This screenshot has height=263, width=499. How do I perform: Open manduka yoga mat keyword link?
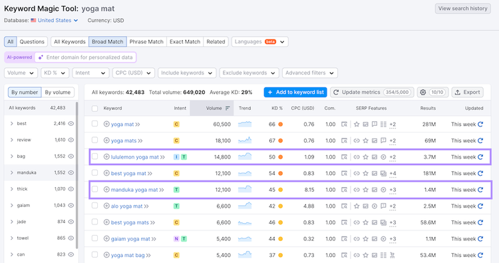(x=134, y=190)
